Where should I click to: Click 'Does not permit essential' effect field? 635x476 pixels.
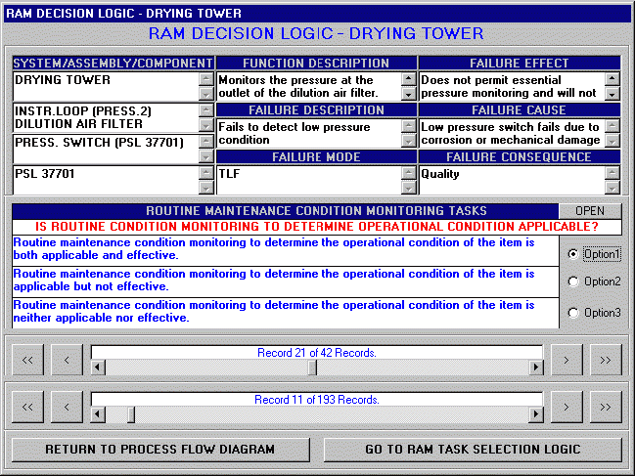513,87
